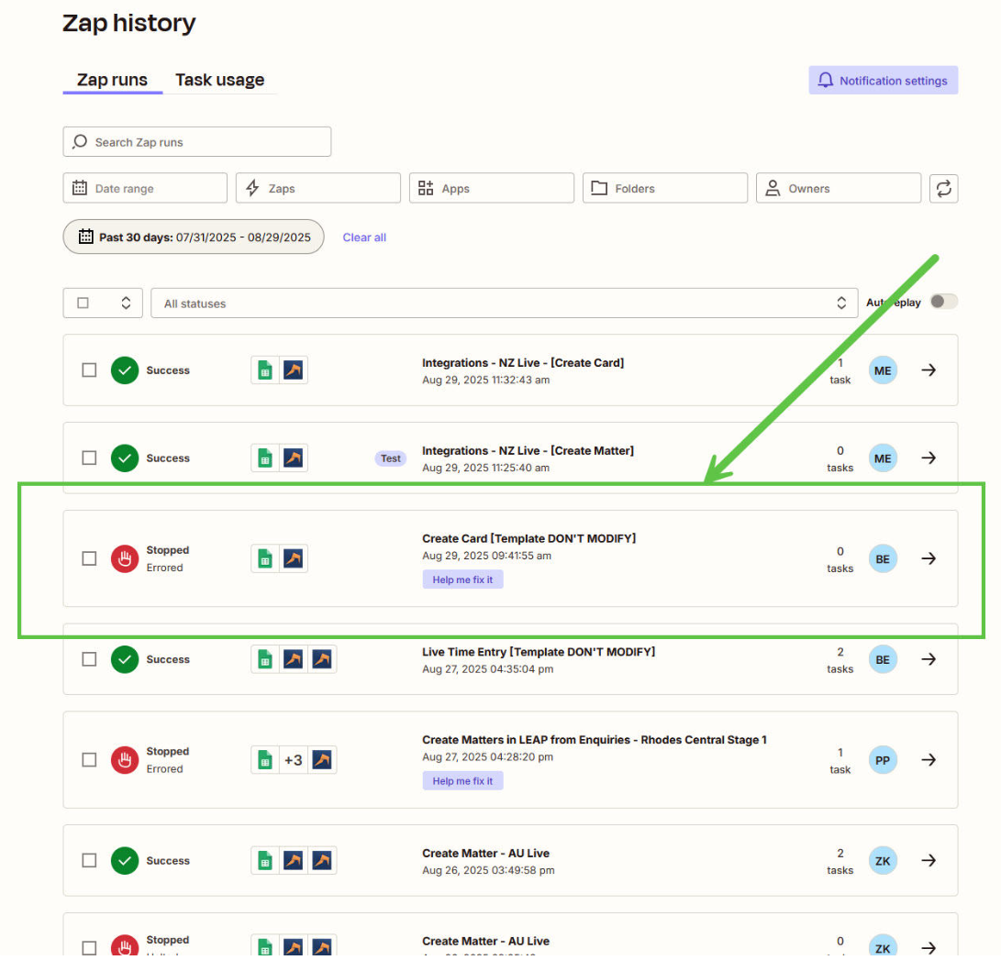Click the PP owner avatar
The width and height of the screenshot is (1001, 971).
pyautogui.click(x=883, y=760)
